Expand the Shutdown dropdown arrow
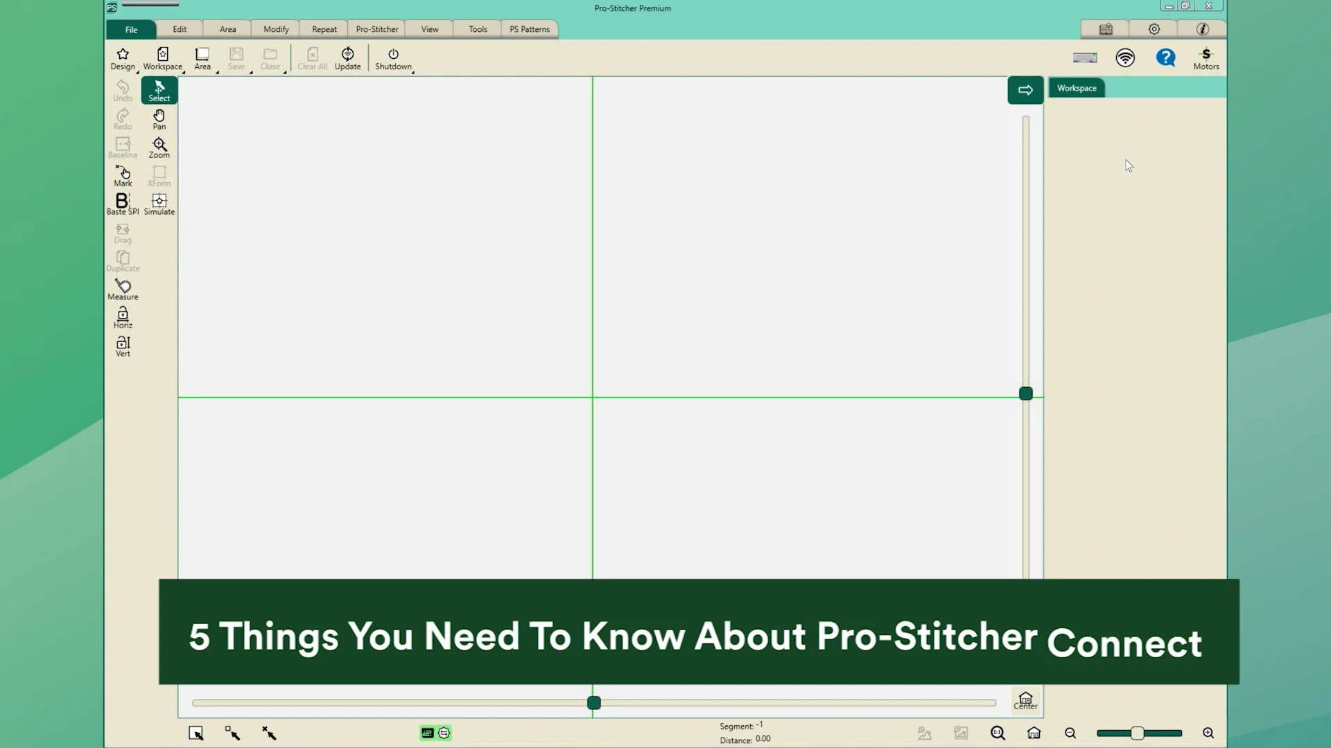 [413, 71]
